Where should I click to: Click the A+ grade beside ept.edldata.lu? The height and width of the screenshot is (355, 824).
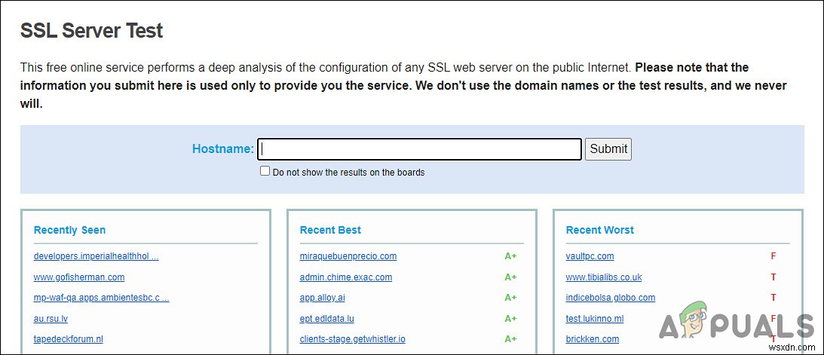tap(511, 318)
